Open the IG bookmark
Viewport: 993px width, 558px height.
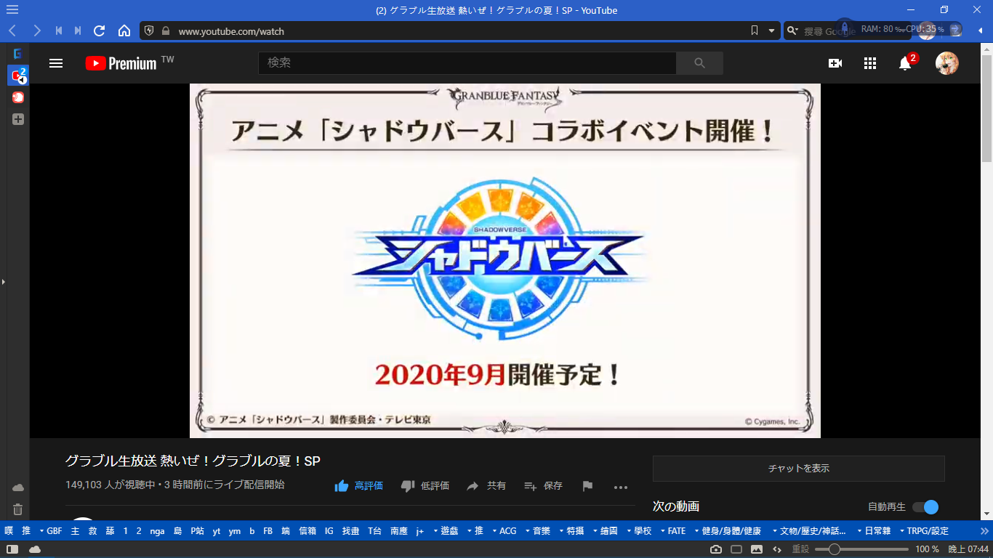pos(329,531)
